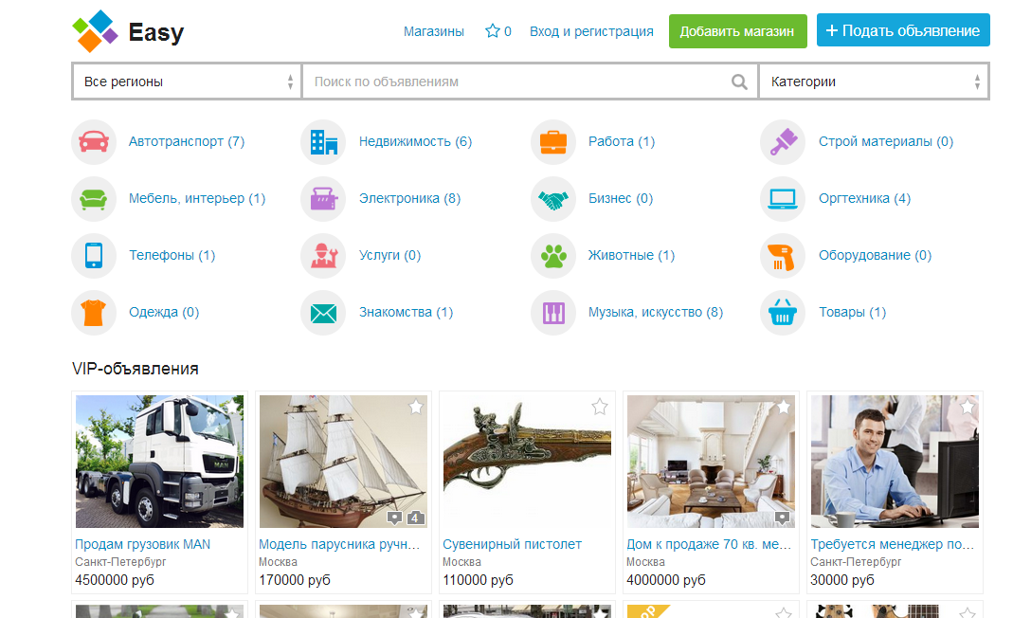The image size is (1031, 618).
Task: Open the Модель парусника ad title
Action: pos(339,544)
